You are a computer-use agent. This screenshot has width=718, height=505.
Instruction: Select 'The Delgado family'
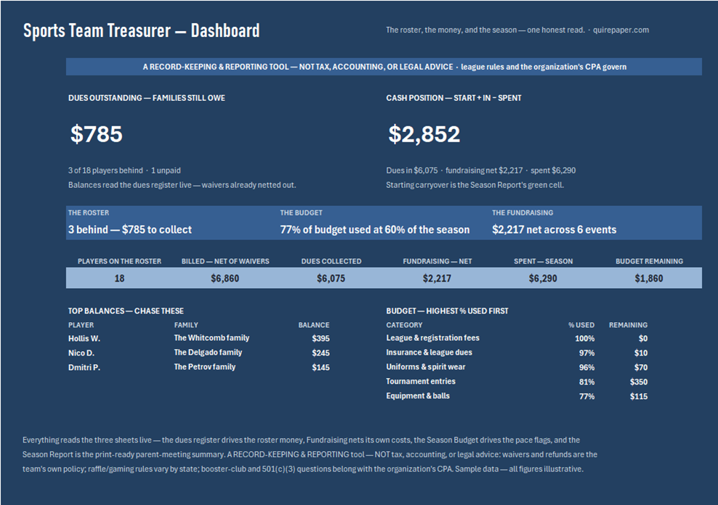pos(208,353)
